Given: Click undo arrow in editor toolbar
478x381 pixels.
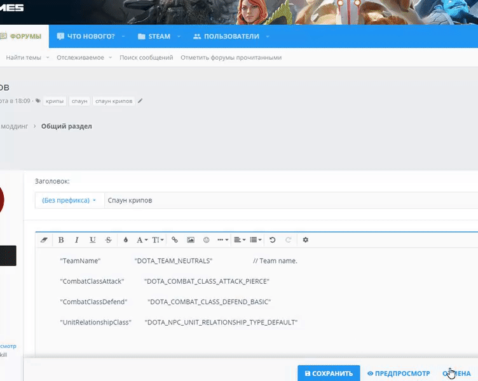Looking at the screenshot, I should tap(273, 240).
